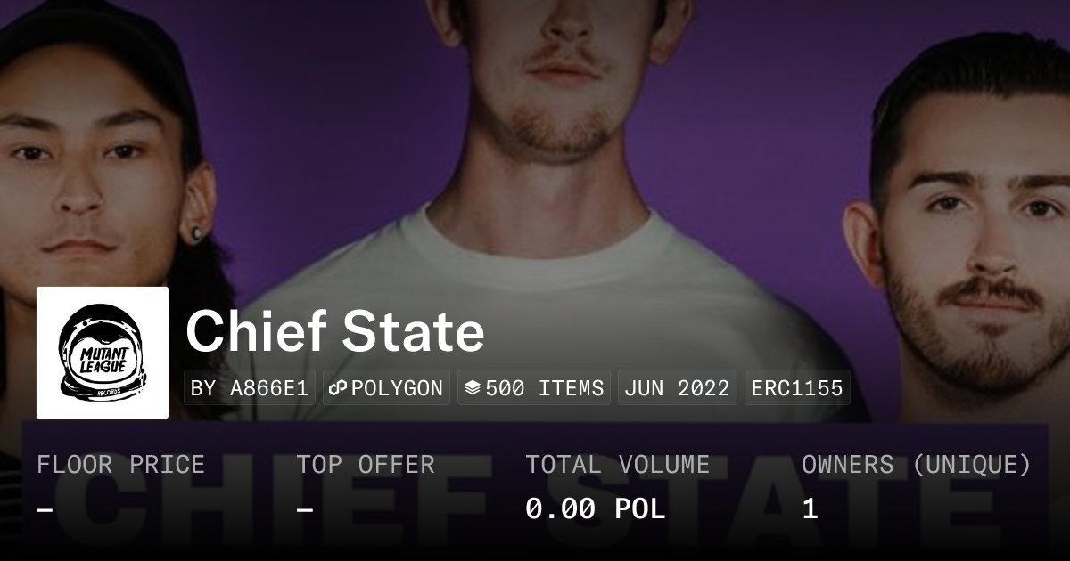Open the Chief State collection title
The image size is (1070, 561).
[x=335, y=332]
